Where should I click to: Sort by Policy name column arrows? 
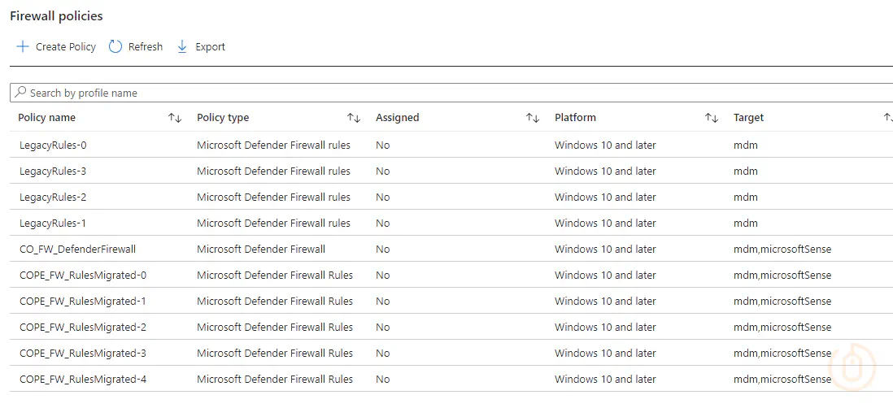[175, 118]
